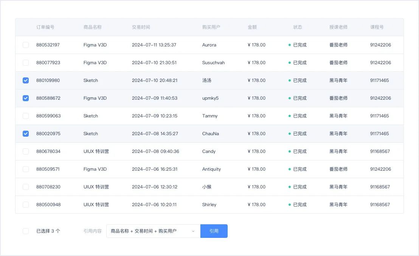
Task: Click order number 880588672
Action: 48,98
